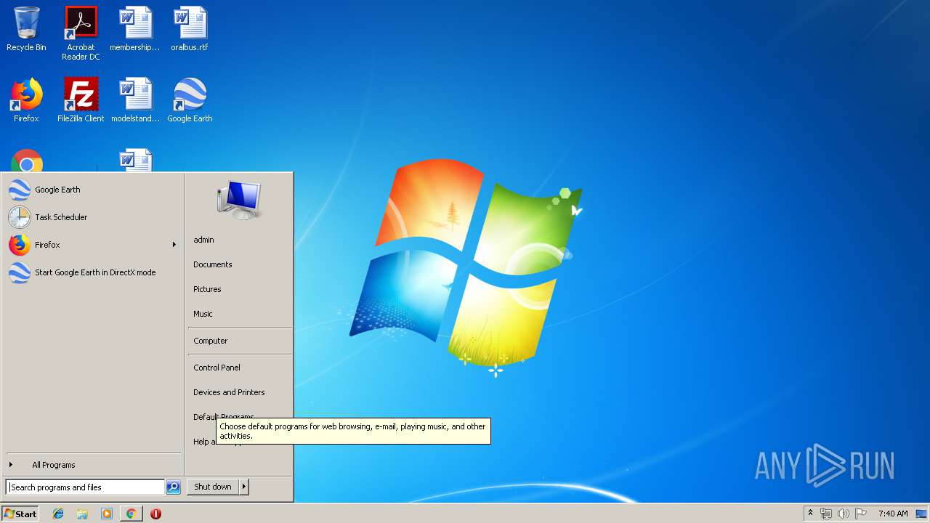Click the network tray icon

[826, 514]
